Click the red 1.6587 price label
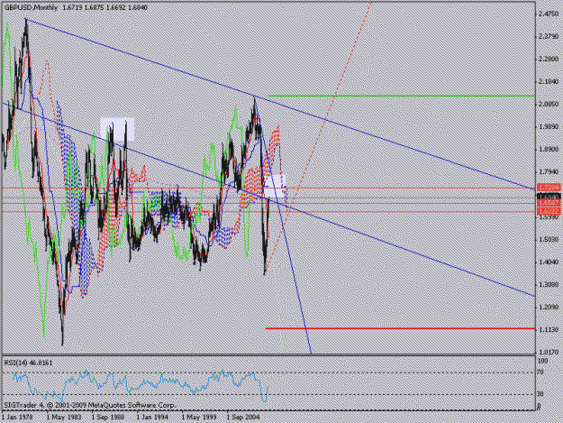 click(x=549, y=204)
